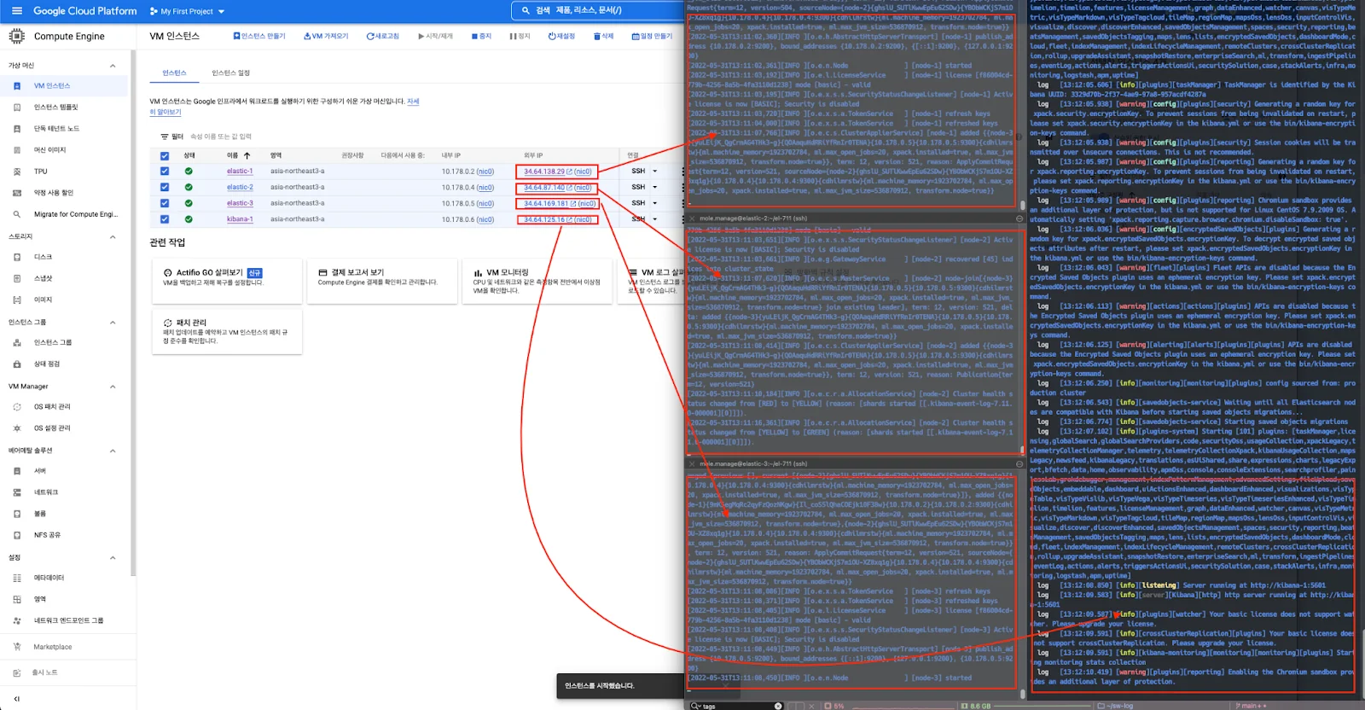Open 디스크 (Disks) in sidebar

click(x=43, y=257)
